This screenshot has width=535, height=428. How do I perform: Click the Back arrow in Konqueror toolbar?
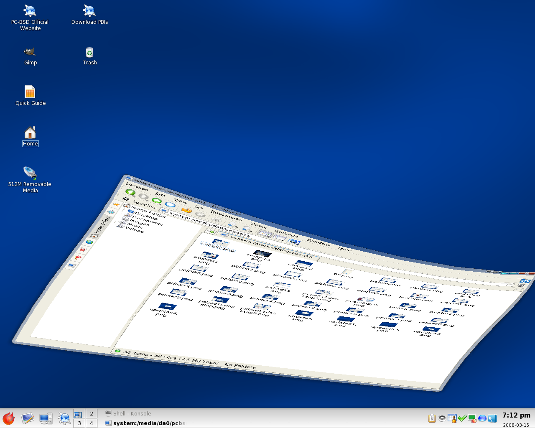pos(130,192)
